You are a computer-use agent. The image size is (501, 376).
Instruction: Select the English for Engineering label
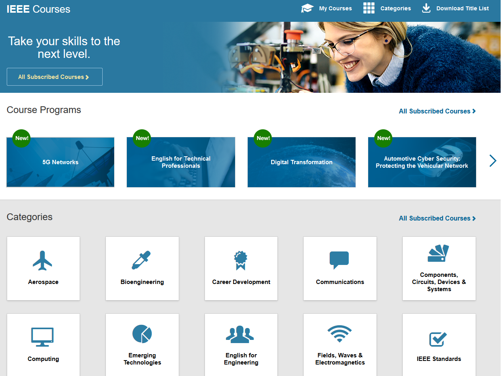(x=241, y=359)
